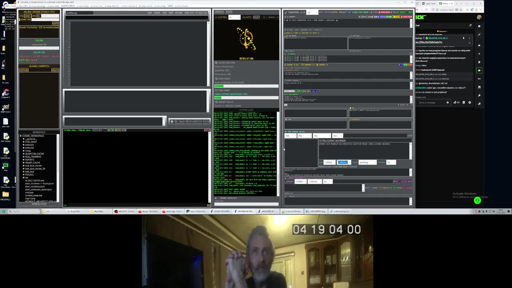
Task: Expand the QUANTUM_CACHE folder in the workspace
Action: [x=24, y=154]
